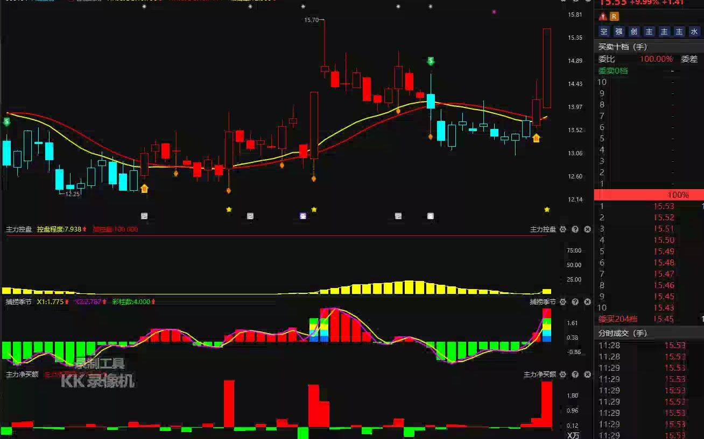Select the 强 tag button
Screen dimensions: 704x439
pyautogui.click(x=619, y=32)
